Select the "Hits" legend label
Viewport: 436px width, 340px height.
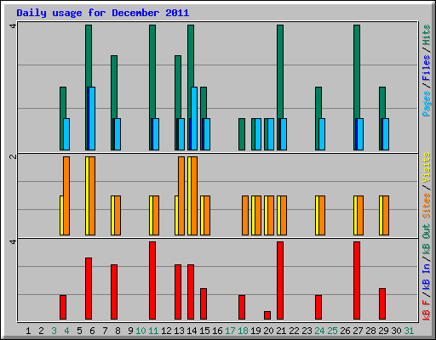(427, 35)
